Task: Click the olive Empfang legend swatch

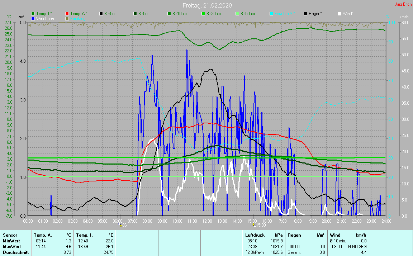Action: pyautogui.click(x=67, y=19)
